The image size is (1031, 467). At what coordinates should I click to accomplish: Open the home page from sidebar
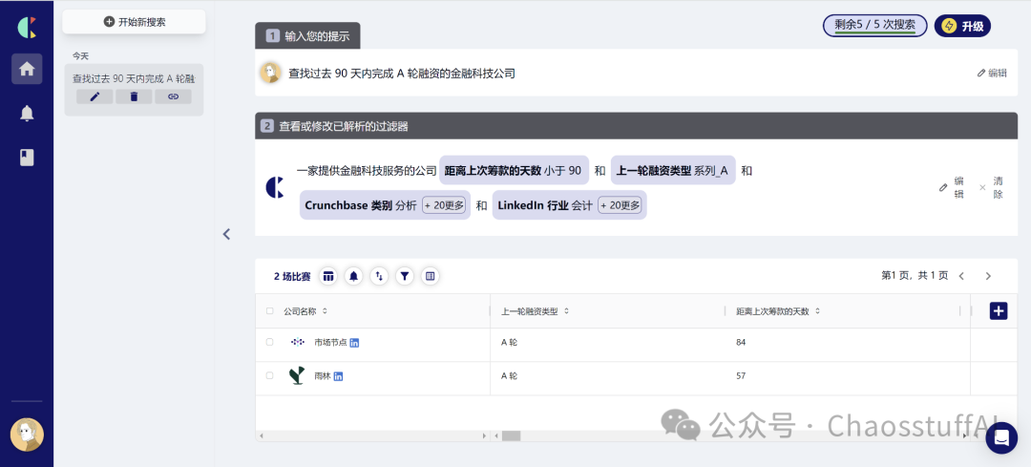27,69
